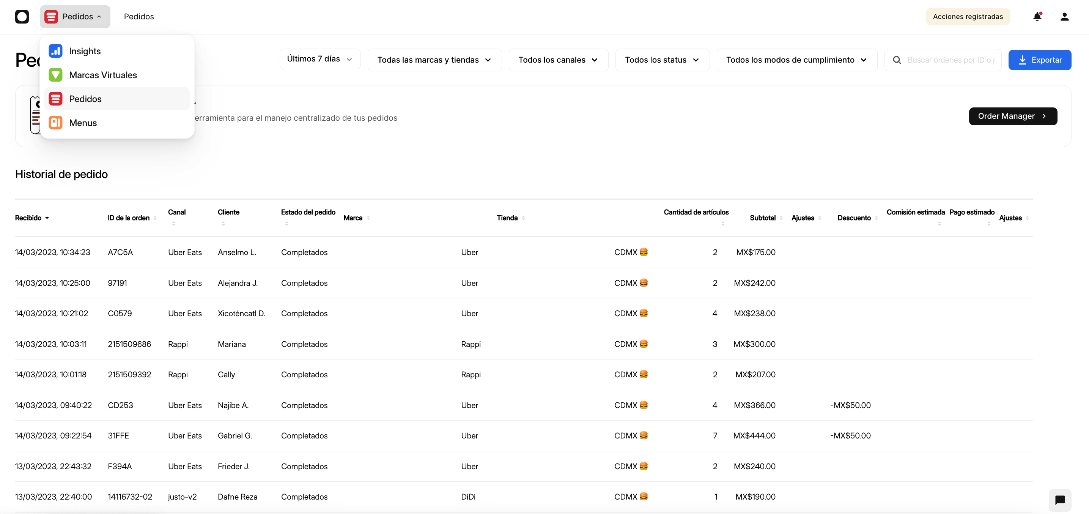The width and height of the screenshot is (1089, 514).
Task: Open the chat support bubble
Action: 1060,500
